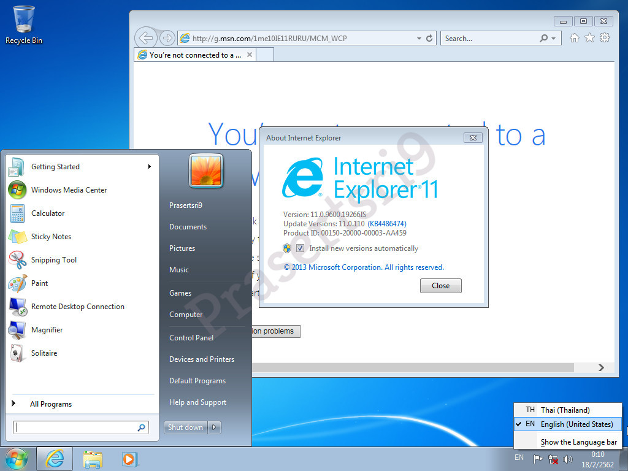The image size is (628, 471).
Task: Expand the Getting Started submenu arrow
Action: pos(150,167)
